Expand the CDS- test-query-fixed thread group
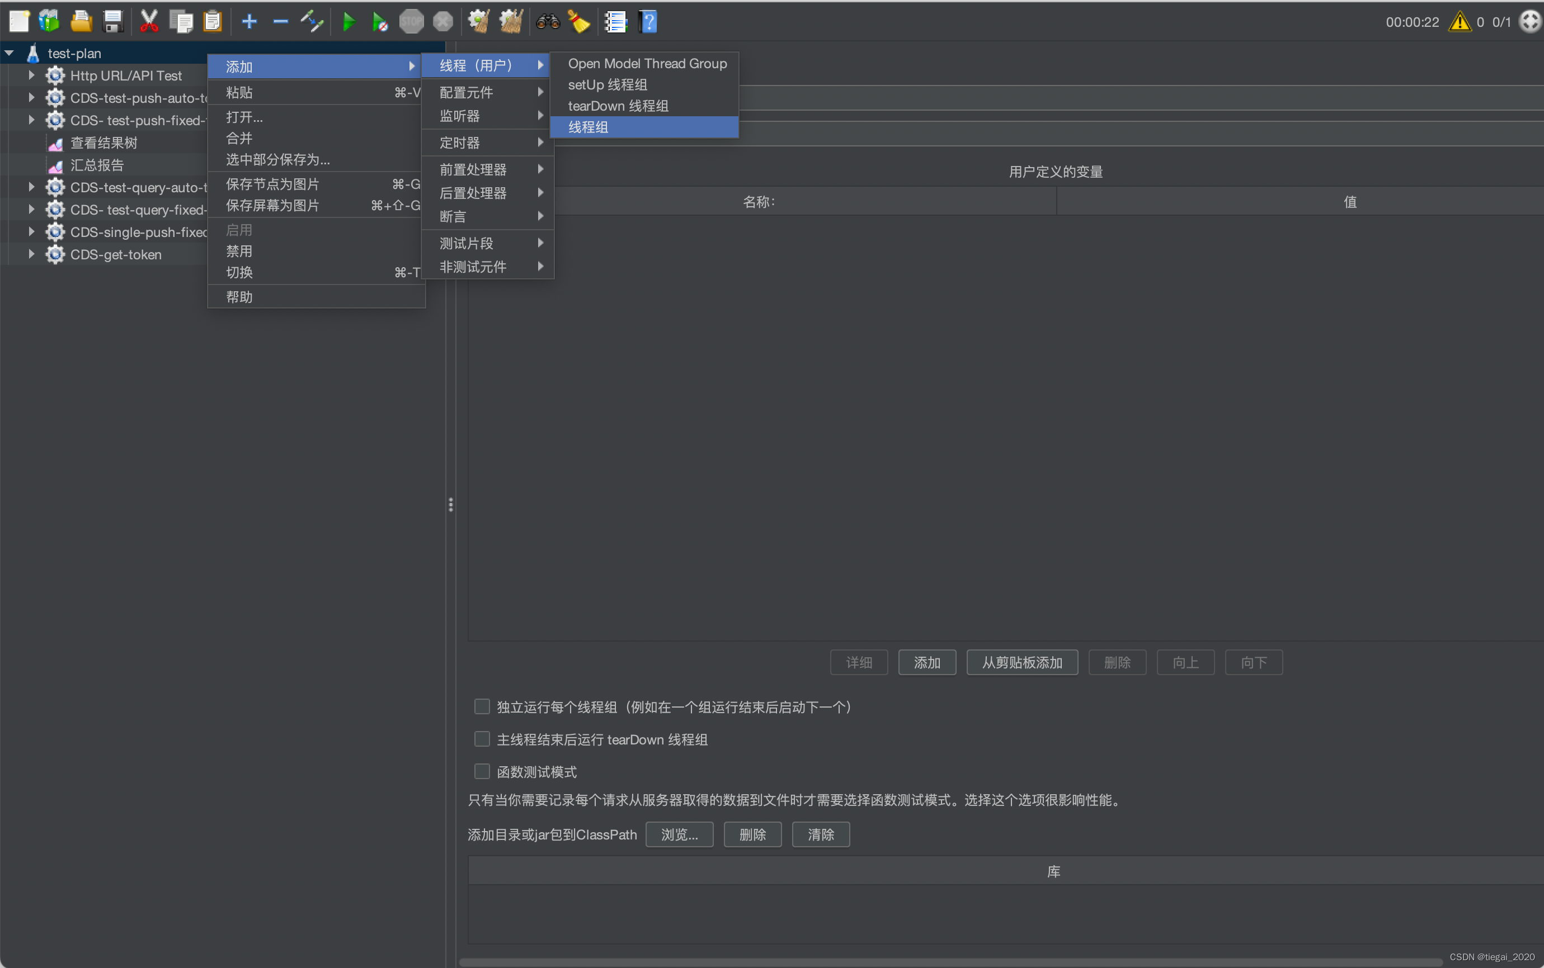 31,210
